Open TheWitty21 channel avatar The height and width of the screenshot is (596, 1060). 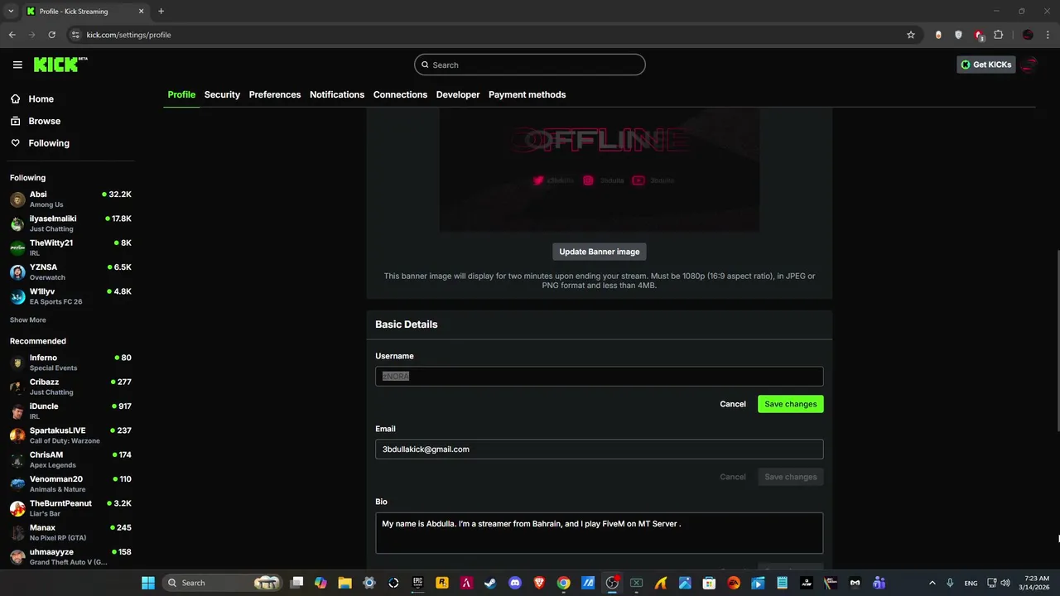tap(17, 248)
